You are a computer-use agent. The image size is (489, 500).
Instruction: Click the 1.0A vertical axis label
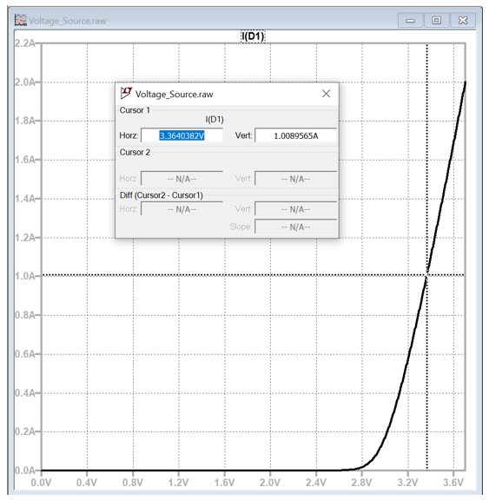[25, 276]
